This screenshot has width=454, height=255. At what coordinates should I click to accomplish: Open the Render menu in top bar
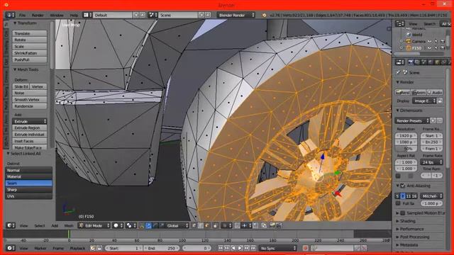click(38, 15)
